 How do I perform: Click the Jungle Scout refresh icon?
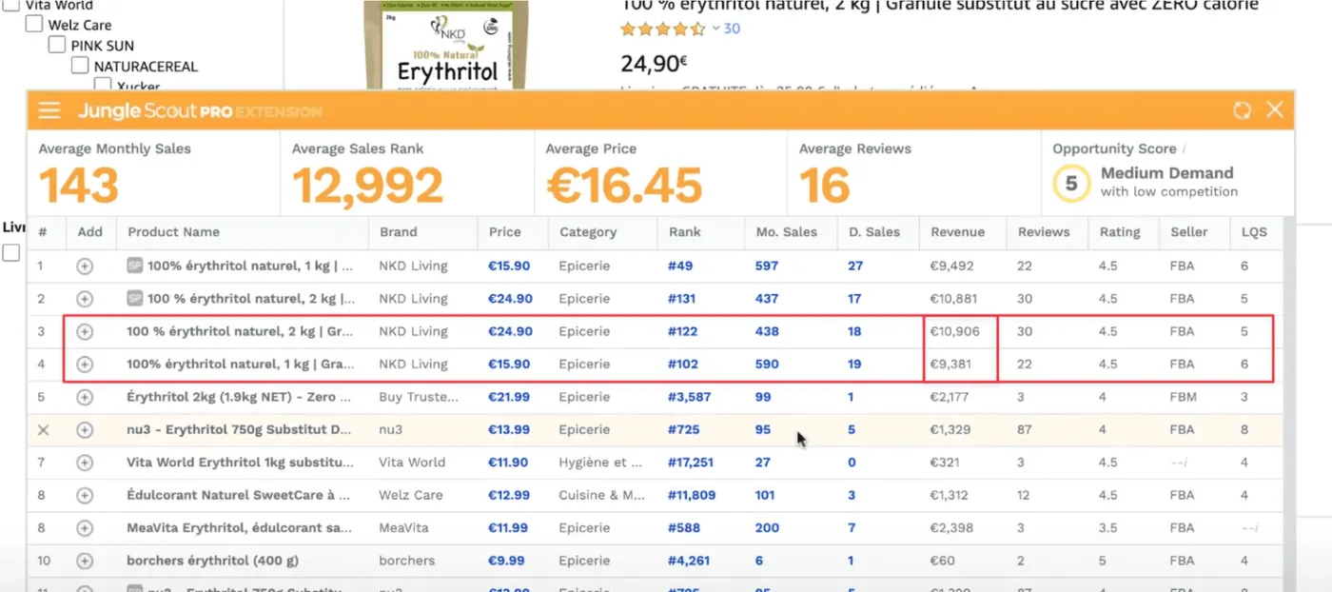1242,110
